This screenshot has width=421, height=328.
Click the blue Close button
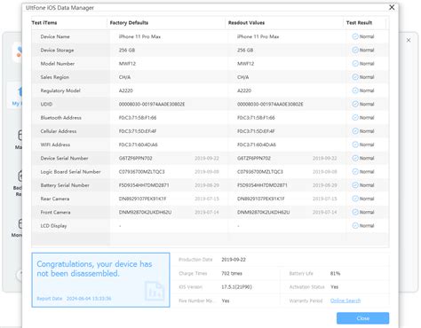point(362,318)
